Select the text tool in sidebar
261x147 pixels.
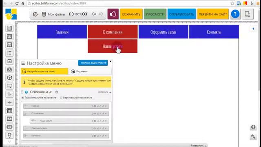[9, 94]
